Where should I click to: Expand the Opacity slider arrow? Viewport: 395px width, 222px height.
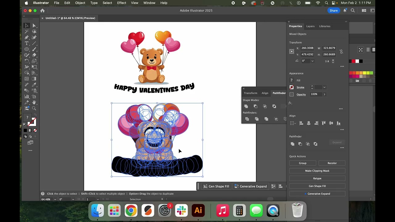[x=324, y=94]
